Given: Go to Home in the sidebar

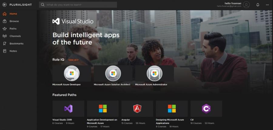Looking at the screenshot, I should [13, 14].
